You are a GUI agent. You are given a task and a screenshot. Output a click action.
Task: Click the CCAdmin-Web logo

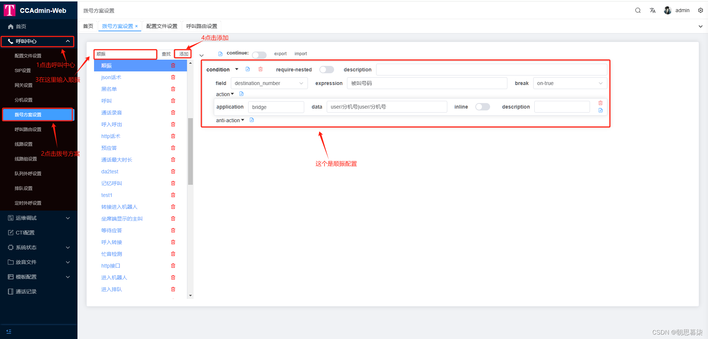pos(10,10)
